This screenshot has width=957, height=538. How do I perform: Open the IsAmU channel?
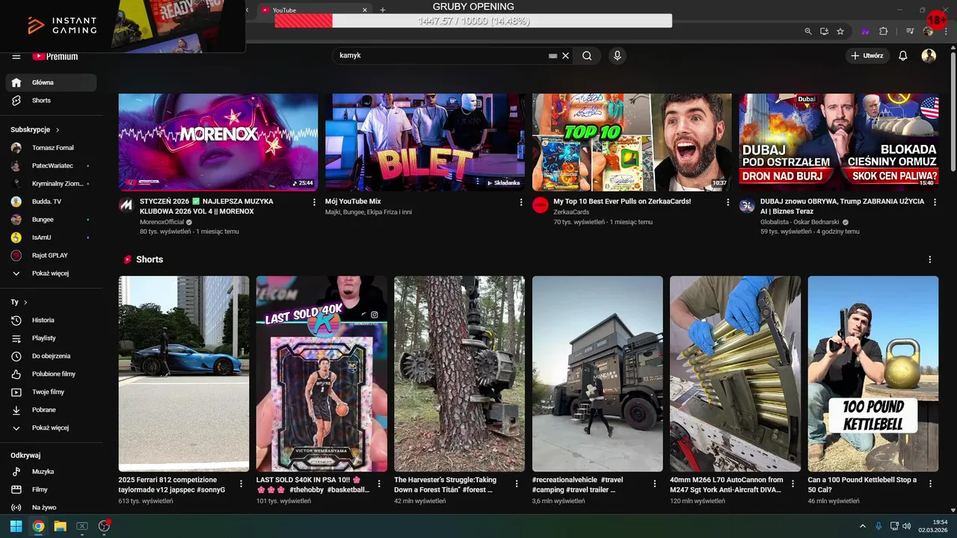tap(51, 238)
